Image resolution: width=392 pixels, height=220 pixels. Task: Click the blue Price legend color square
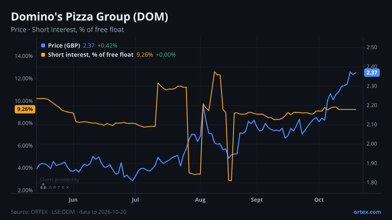pyautogui.click(x=43, y=45)
